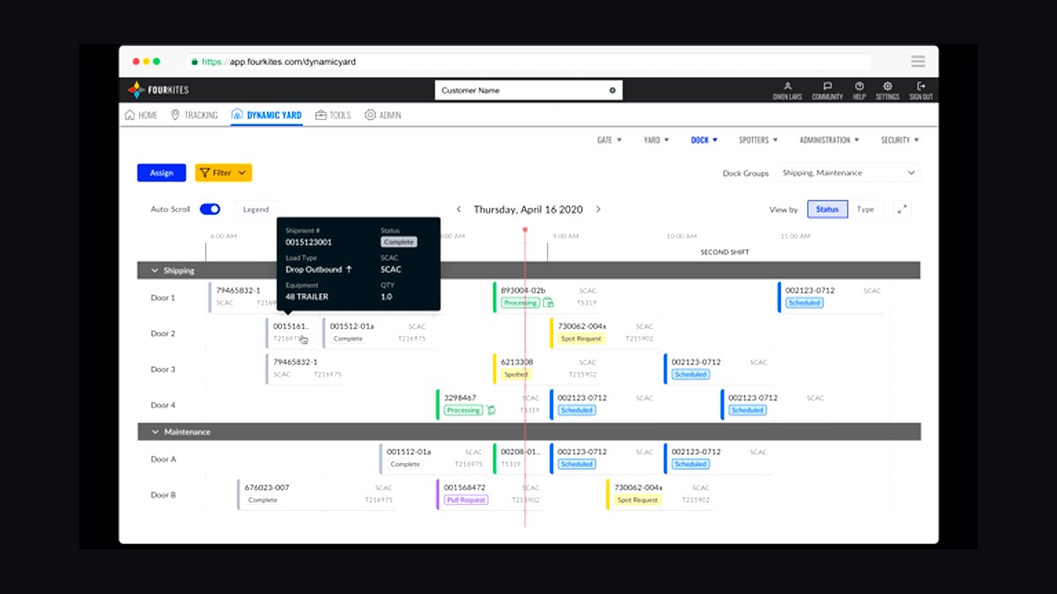Click the Complete badge in tooltip

(398, 242)
